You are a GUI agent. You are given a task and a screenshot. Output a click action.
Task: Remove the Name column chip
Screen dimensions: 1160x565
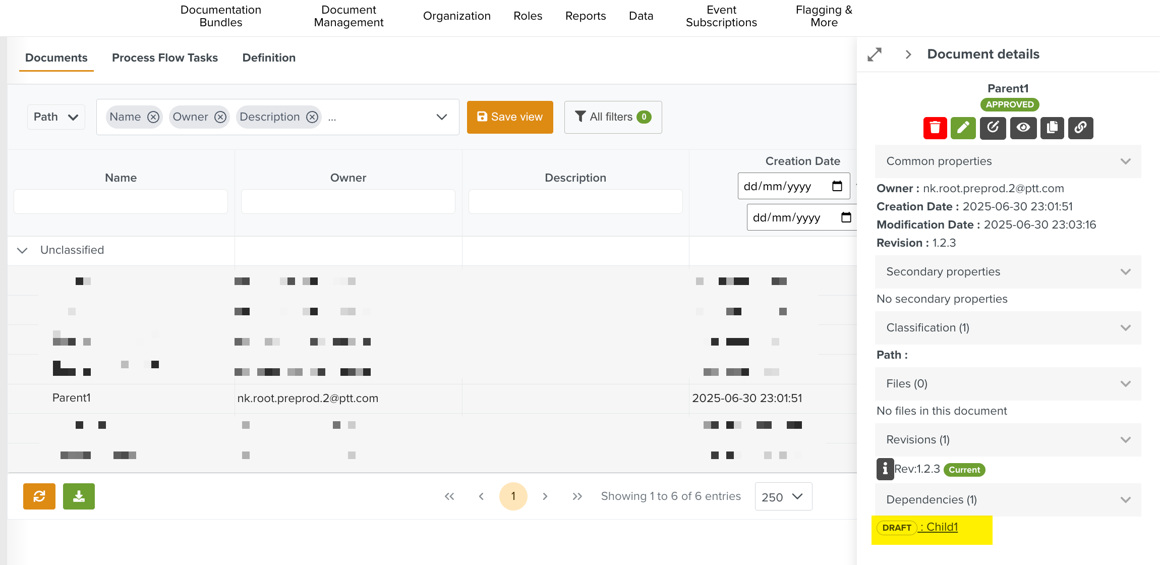point(153,117)
